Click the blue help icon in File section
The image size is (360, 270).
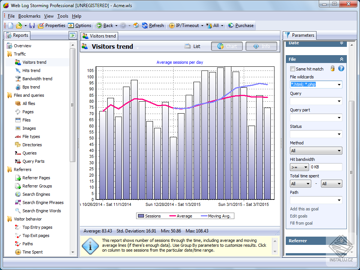341,68
